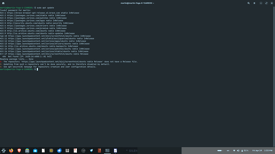The image size is (275, 154).
Task: Click the Hit:11 ytvwld/asciiquarium line
Action: pyautogui.click(x=47, y=38)
